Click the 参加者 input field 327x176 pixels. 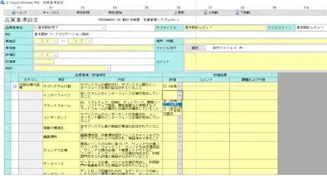click(x=93, y=48)
